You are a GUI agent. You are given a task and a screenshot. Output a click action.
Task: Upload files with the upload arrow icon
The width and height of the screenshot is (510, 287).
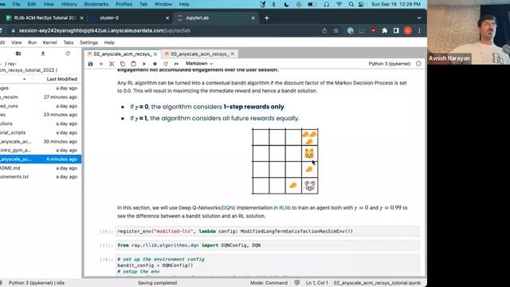tap(42, 53)
